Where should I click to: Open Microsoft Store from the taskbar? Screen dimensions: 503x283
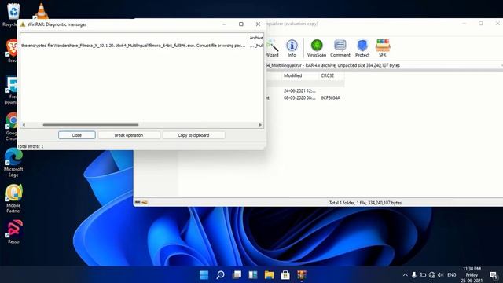(285, 275)
